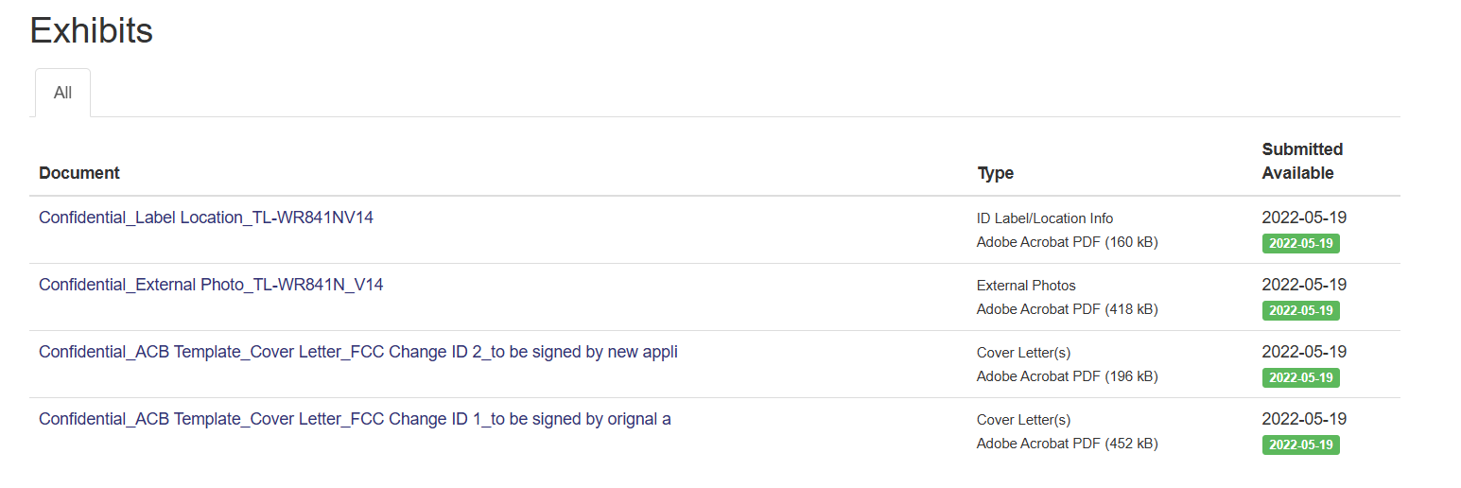The image size is (1461, 488).
Task: Click the Document column header
Action: click(x=79, y=173)
